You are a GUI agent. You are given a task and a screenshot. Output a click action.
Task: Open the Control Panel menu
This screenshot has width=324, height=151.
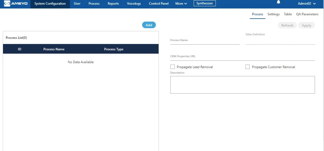click(x=159, y=4)
